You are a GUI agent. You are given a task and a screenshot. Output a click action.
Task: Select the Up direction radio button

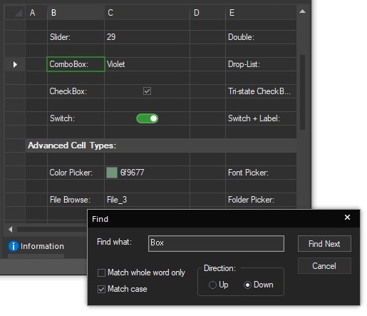tap(212, 285)
